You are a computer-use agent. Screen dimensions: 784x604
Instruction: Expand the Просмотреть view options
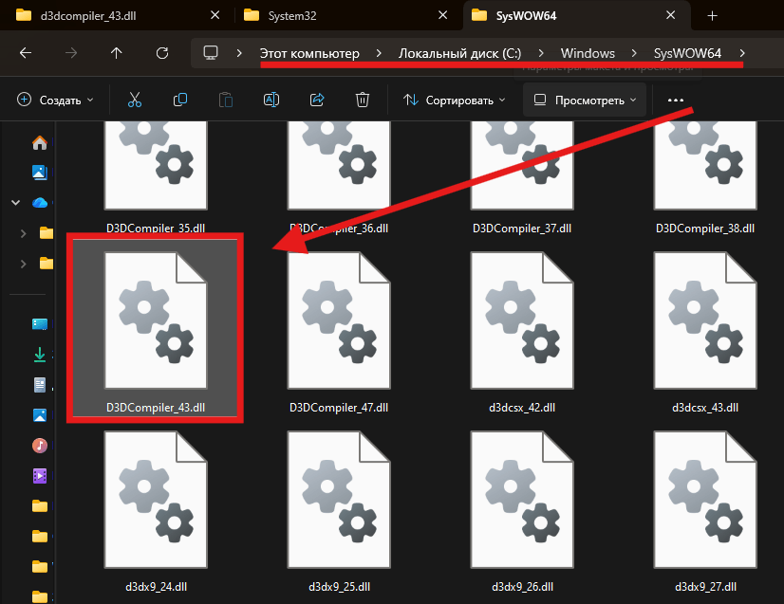(584, 100)
